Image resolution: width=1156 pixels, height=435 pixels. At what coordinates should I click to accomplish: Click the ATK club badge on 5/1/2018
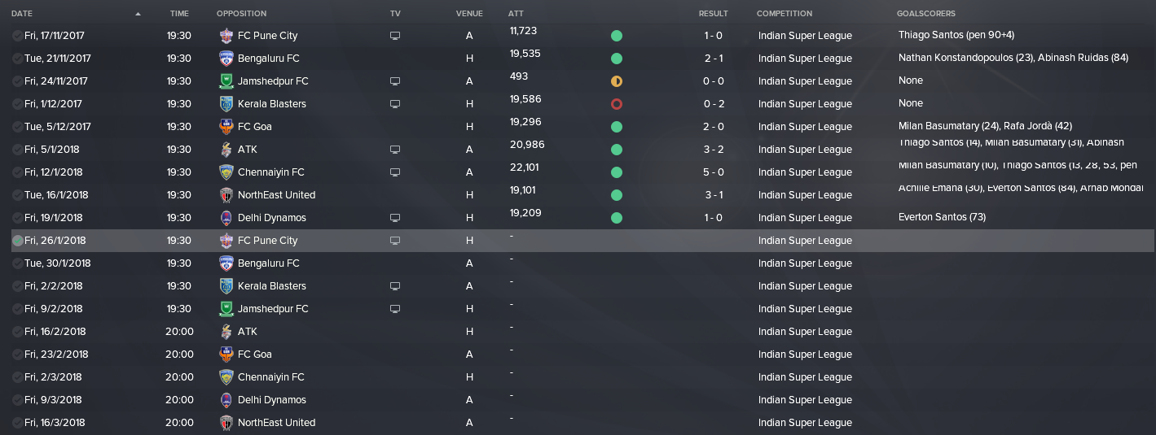coord(226,150)
